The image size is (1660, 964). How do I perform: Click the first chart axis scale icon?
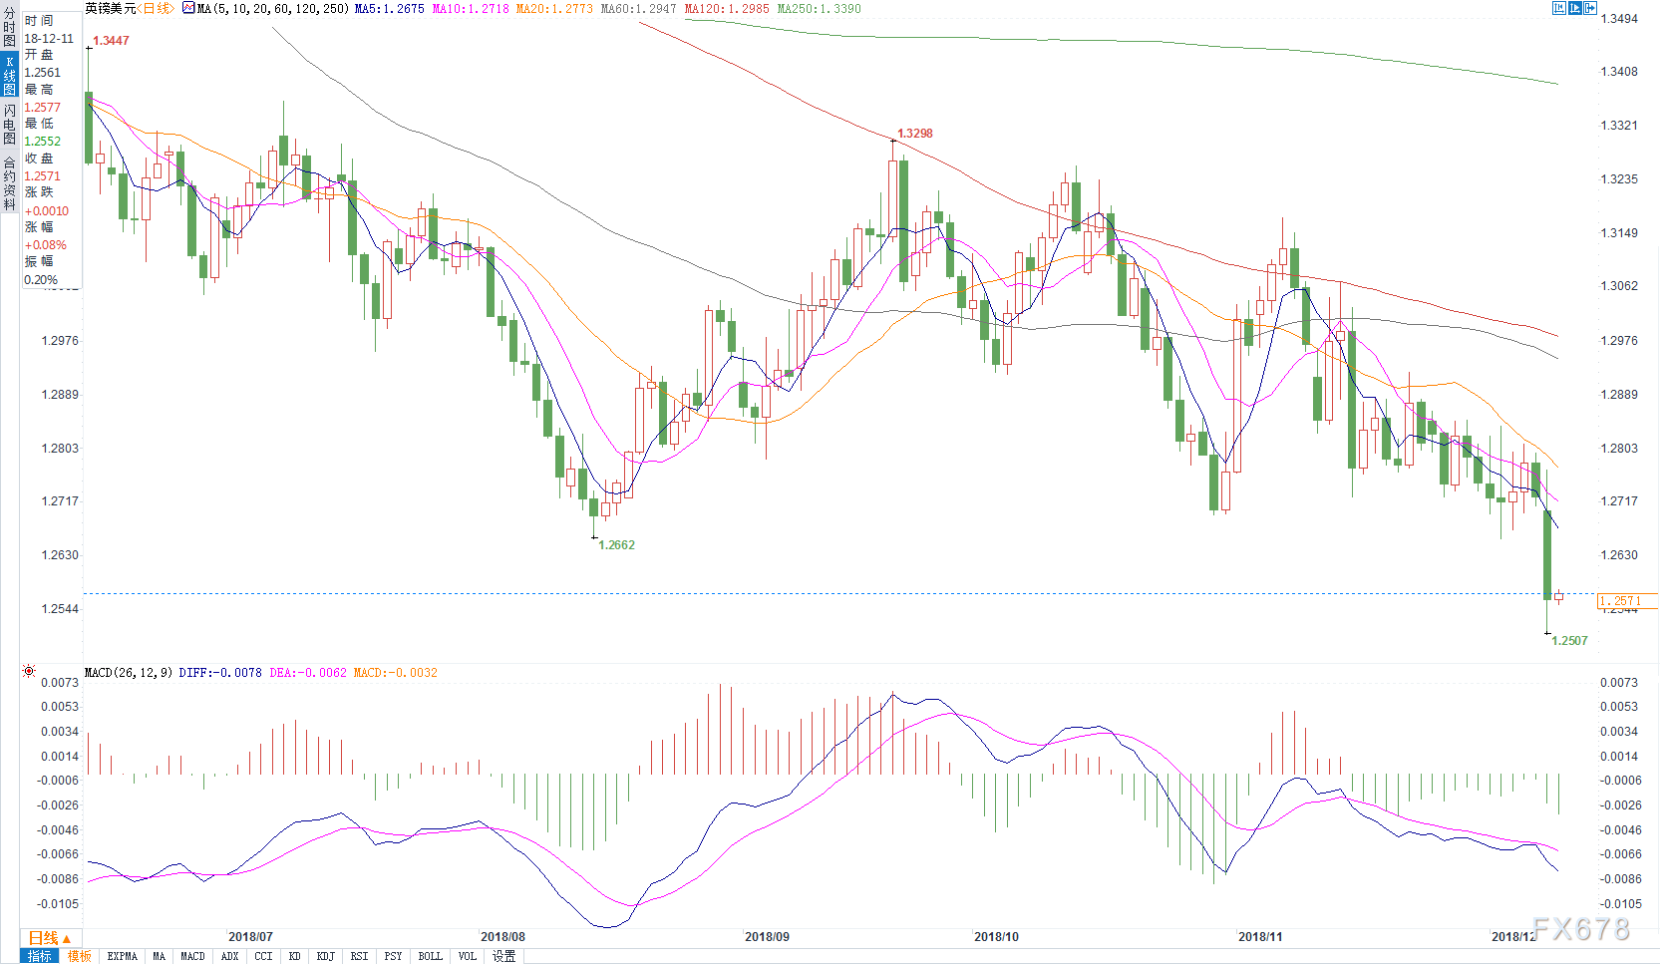[1559, 8]
